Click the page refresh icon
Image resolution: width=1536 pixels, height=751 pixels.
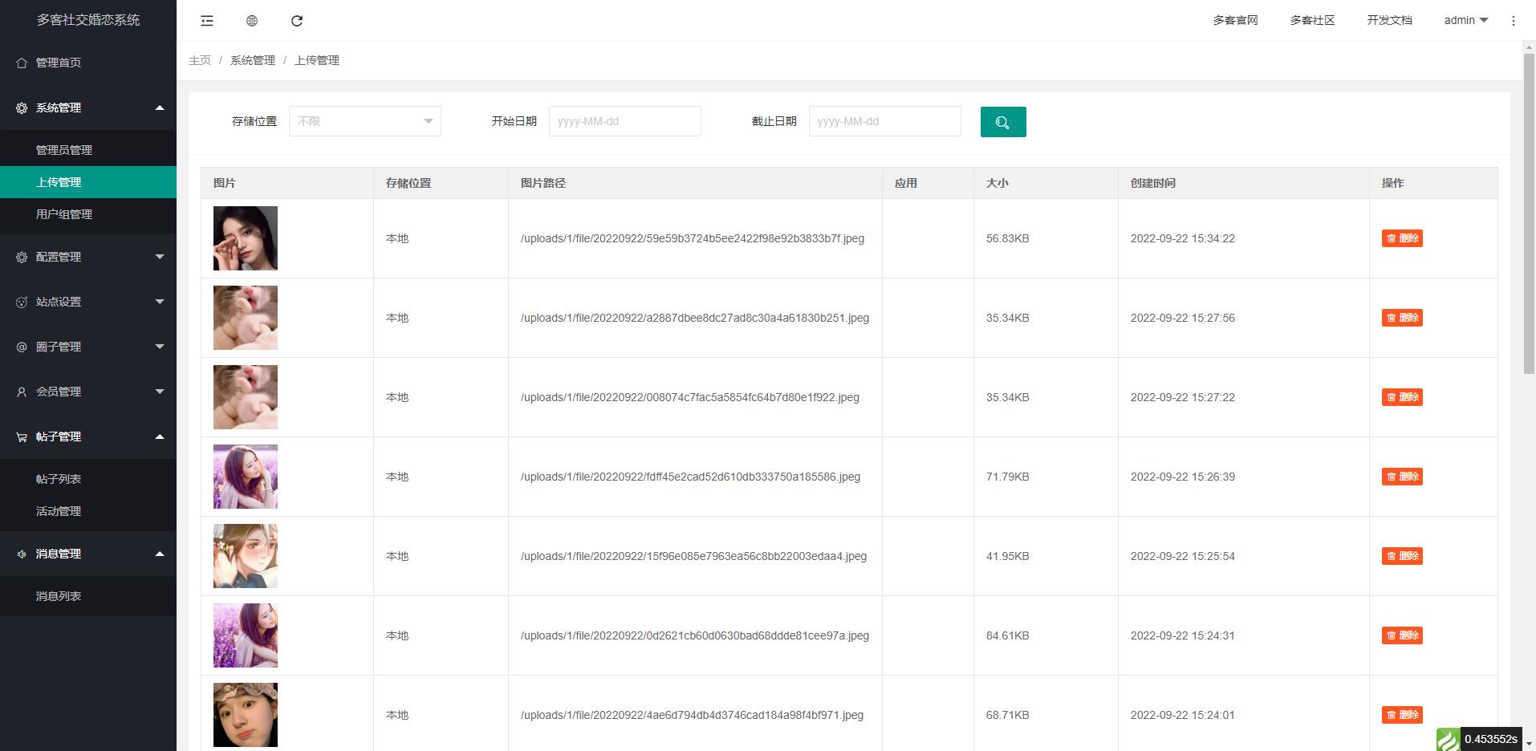(x=298, y=21)
